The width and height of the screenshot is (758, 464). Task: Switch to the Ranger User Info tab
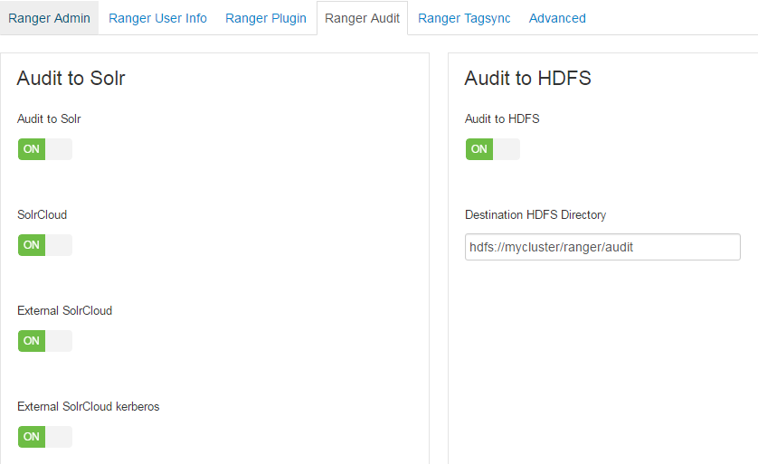(157, 18)
